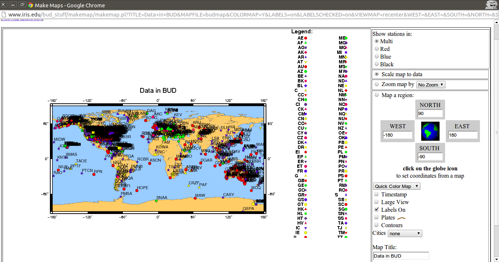Click the globe icon to set map coordinates
The height and width of the screenshot is (262, 499).
pyautogui.click(x=430, y=131)
